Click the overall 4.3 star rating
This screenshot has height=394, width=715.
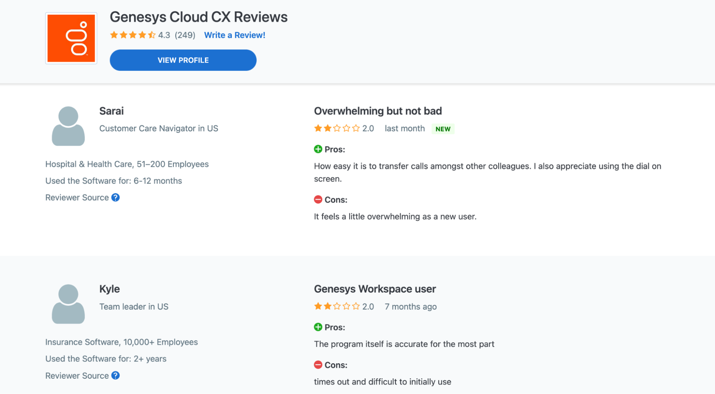coord(133,35)
